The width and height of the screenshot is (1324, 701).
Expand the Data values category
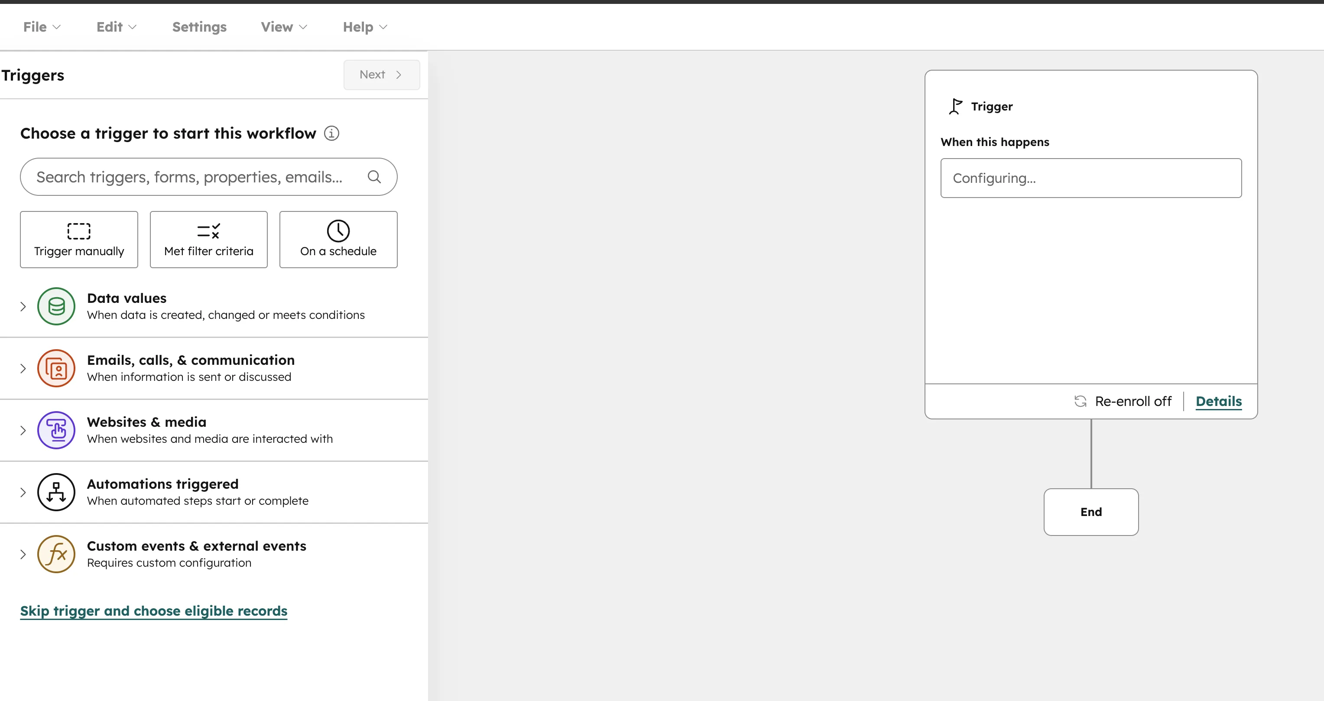23,306
